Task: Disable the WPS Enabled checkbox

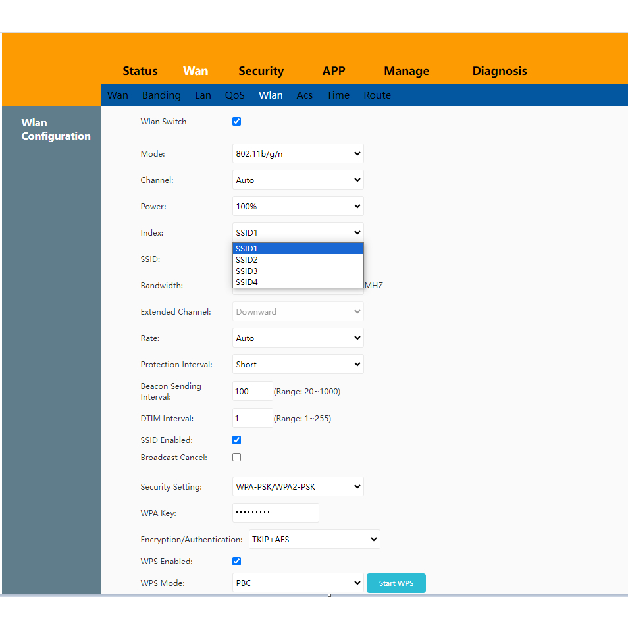Action: coord(237,562)
